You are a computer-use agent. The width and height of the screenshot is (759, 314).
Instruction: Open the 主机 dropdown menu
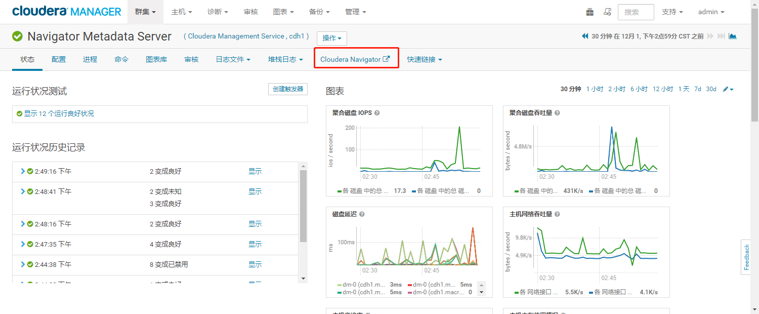click(182, 12)
